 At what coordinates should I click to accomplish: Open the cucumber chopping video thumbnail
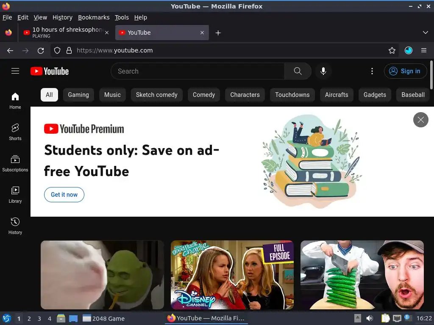pyautogui.click(x=362, y=275)
